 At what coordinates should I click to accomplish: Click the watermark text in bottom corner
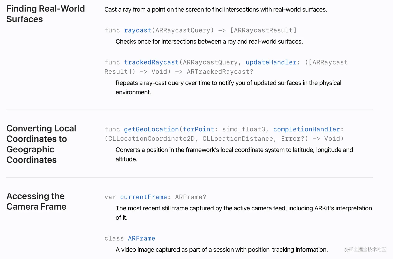pos(365,250)
